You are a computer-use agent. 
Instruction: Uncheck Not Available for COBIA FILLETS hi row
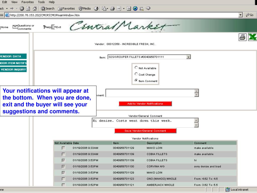[x=63, y=160]
